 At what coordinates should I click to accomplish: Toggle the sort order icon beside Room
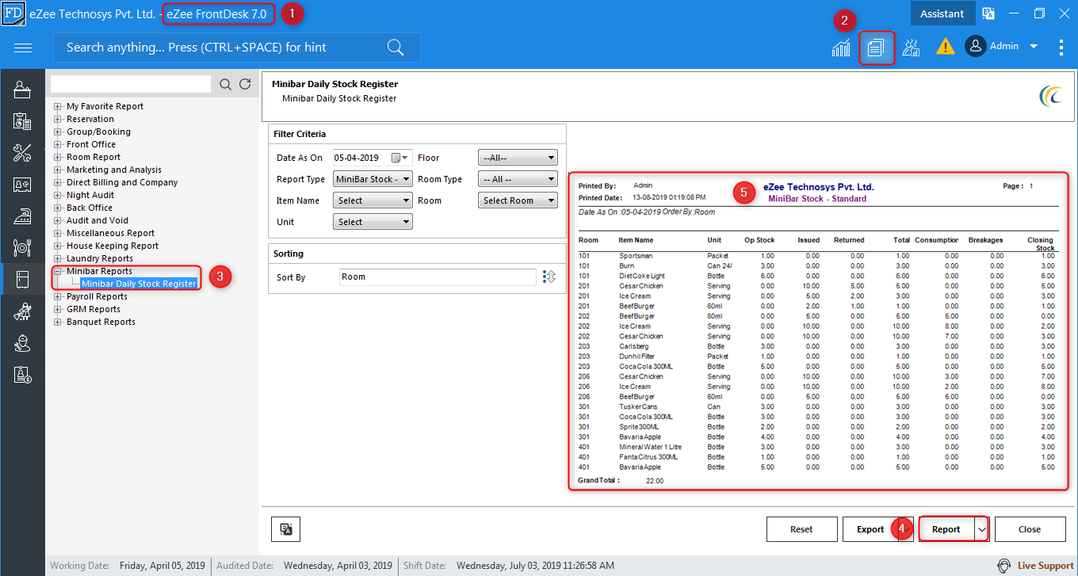549,277
